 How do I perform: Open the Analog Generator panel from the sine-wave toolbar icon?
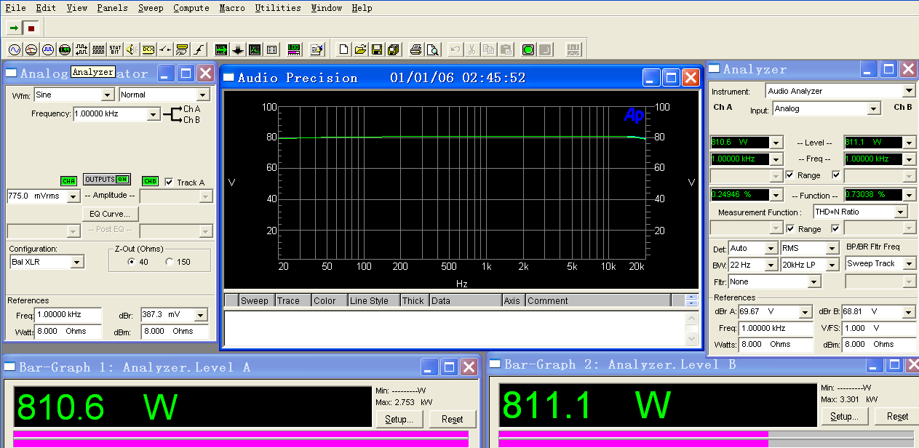pos(14,49)
